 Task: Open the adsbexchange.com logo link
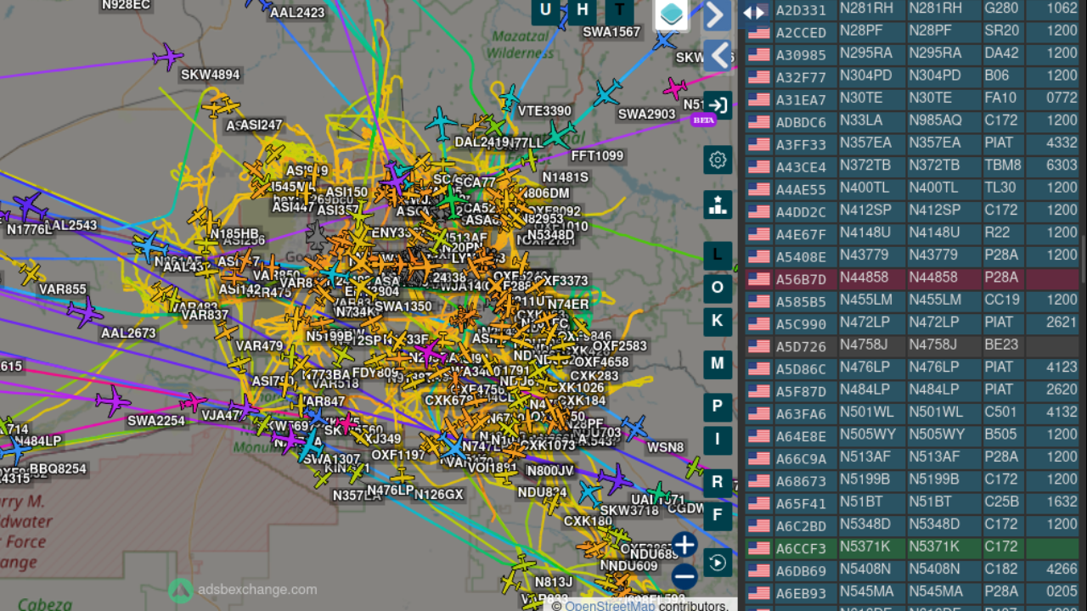click(243, 590)
